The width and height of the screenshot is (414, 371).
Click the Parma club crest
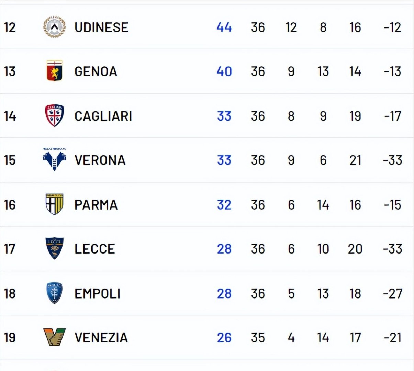tap(54, 204)
